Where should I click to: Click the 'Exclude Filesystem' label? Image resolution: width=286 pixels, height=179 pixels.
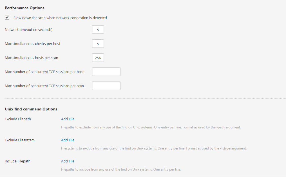(20, 140)
